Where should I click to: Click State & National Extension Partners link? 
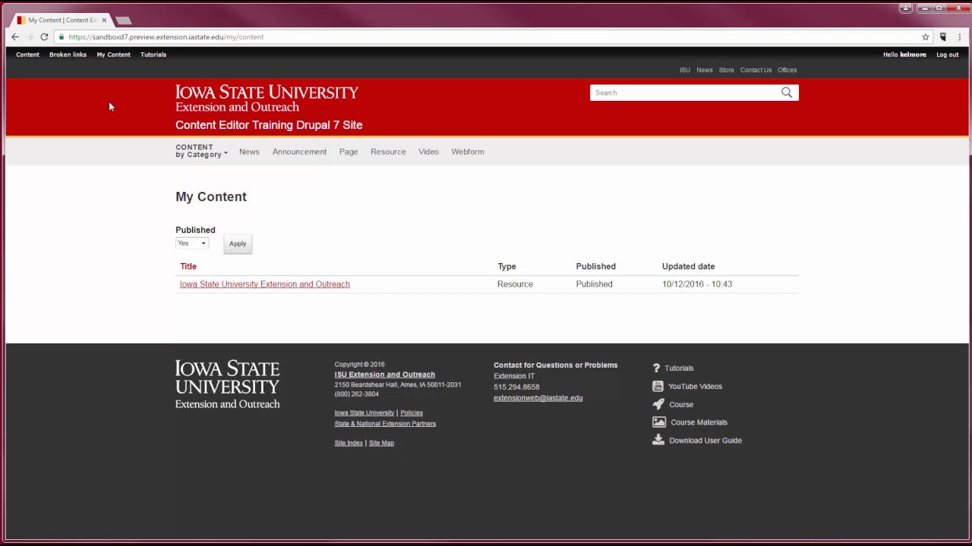(x=385, y=424)
